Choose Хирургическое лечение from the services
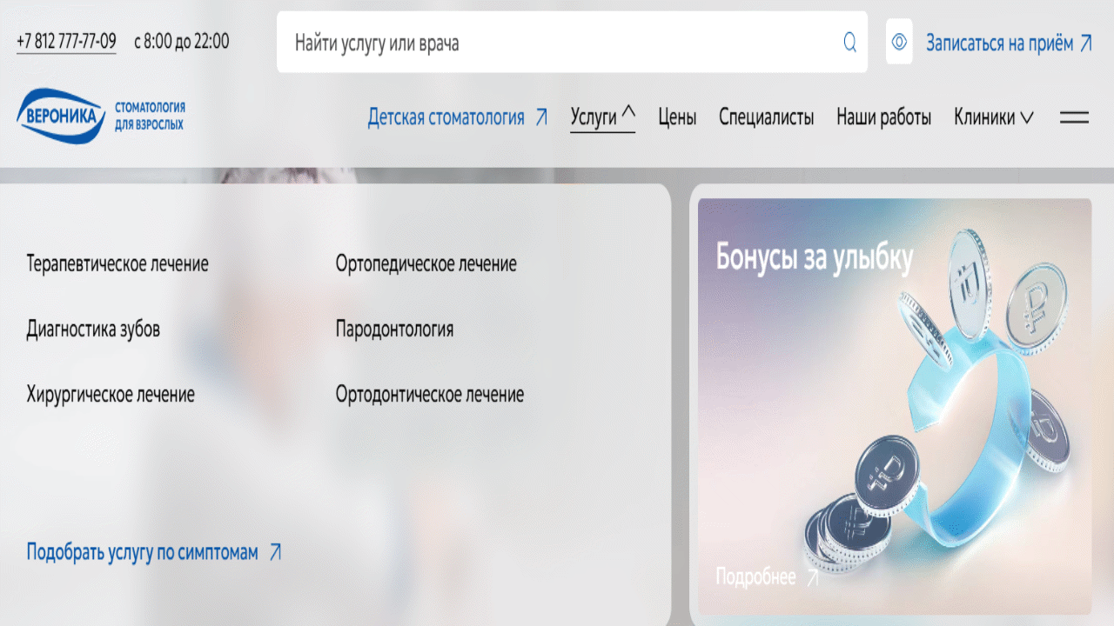 pyautogui.click(x=111, y=395)
